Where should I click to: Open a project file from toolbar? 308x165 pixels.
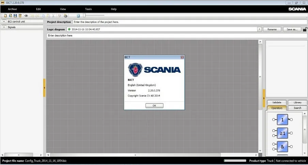(x=11, y=16)
